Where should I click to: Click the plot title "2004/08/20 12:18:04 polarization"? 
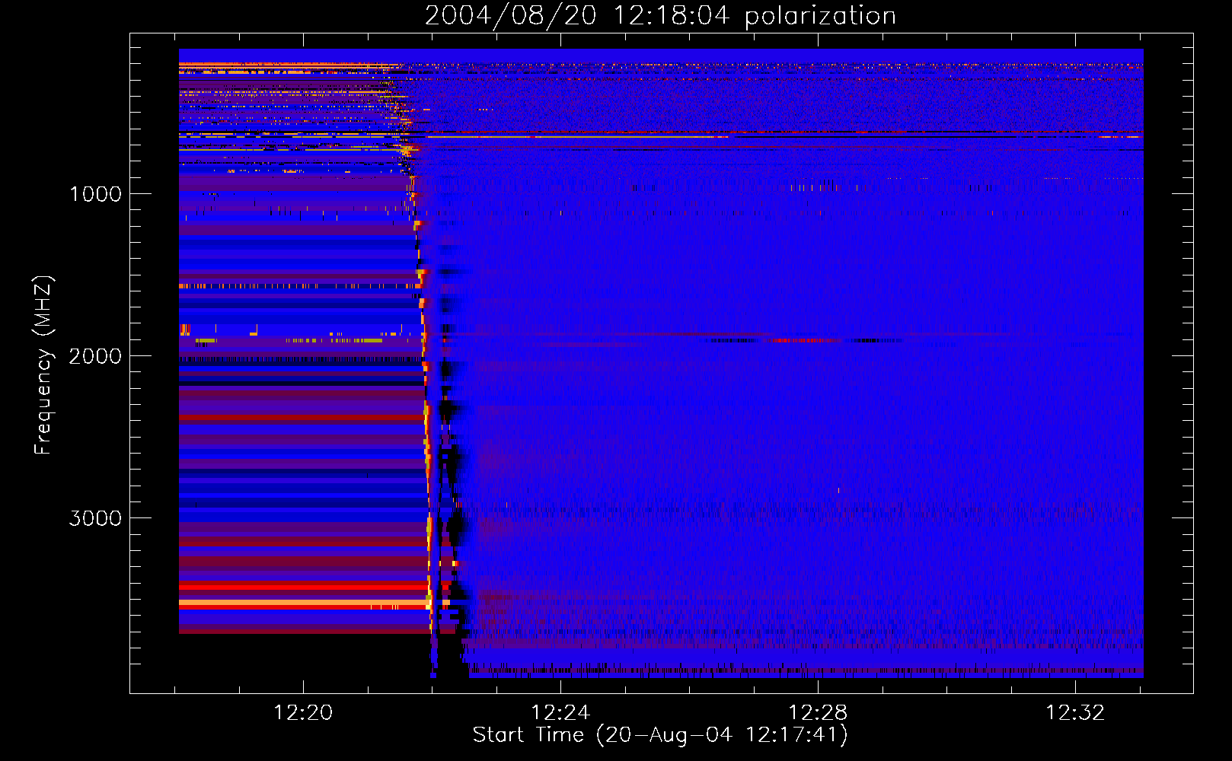coord(660,16)
